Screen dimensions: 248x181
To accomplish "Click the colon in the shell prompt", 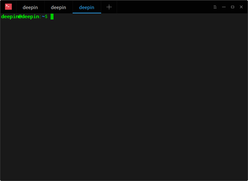I will click(x=40, y=17).
